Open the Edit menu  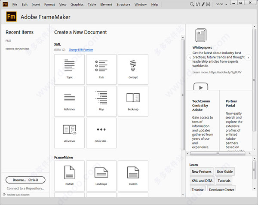click(25, 4)
